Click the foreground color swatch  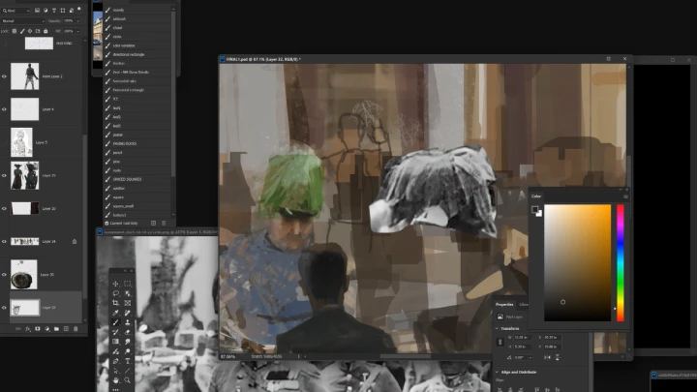[534, 209]
